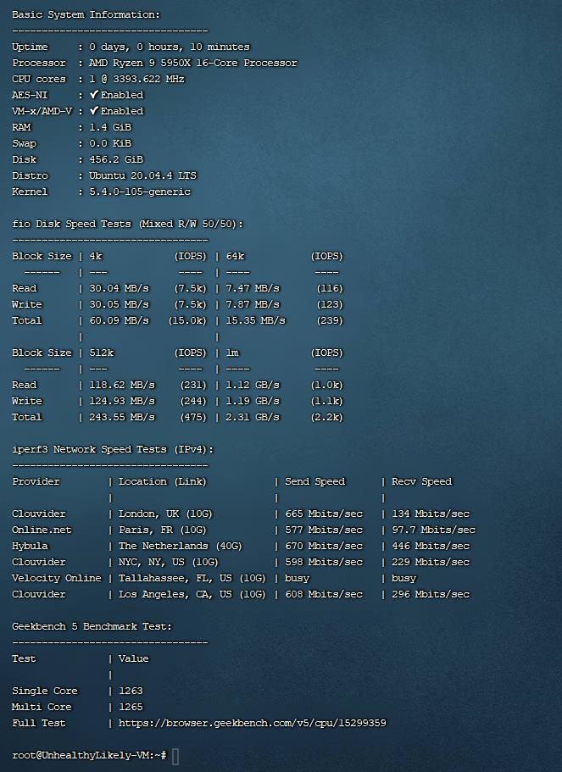Click the 'Hybula' provider name
The width and height of the screenshot is (562, 772).
coord(30,546)
